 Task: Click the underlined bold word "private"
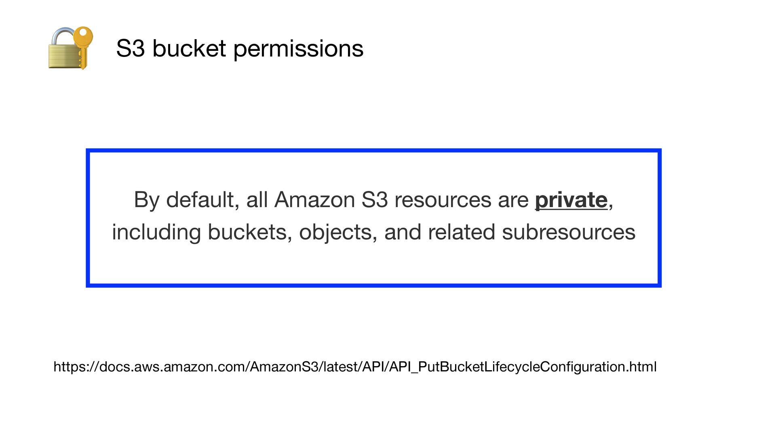tap(571, 199)
